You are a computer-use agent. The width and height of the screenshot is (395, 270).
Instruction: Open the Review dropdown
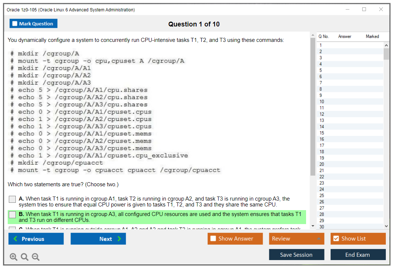pyautogui.click(x=296, y=238)
